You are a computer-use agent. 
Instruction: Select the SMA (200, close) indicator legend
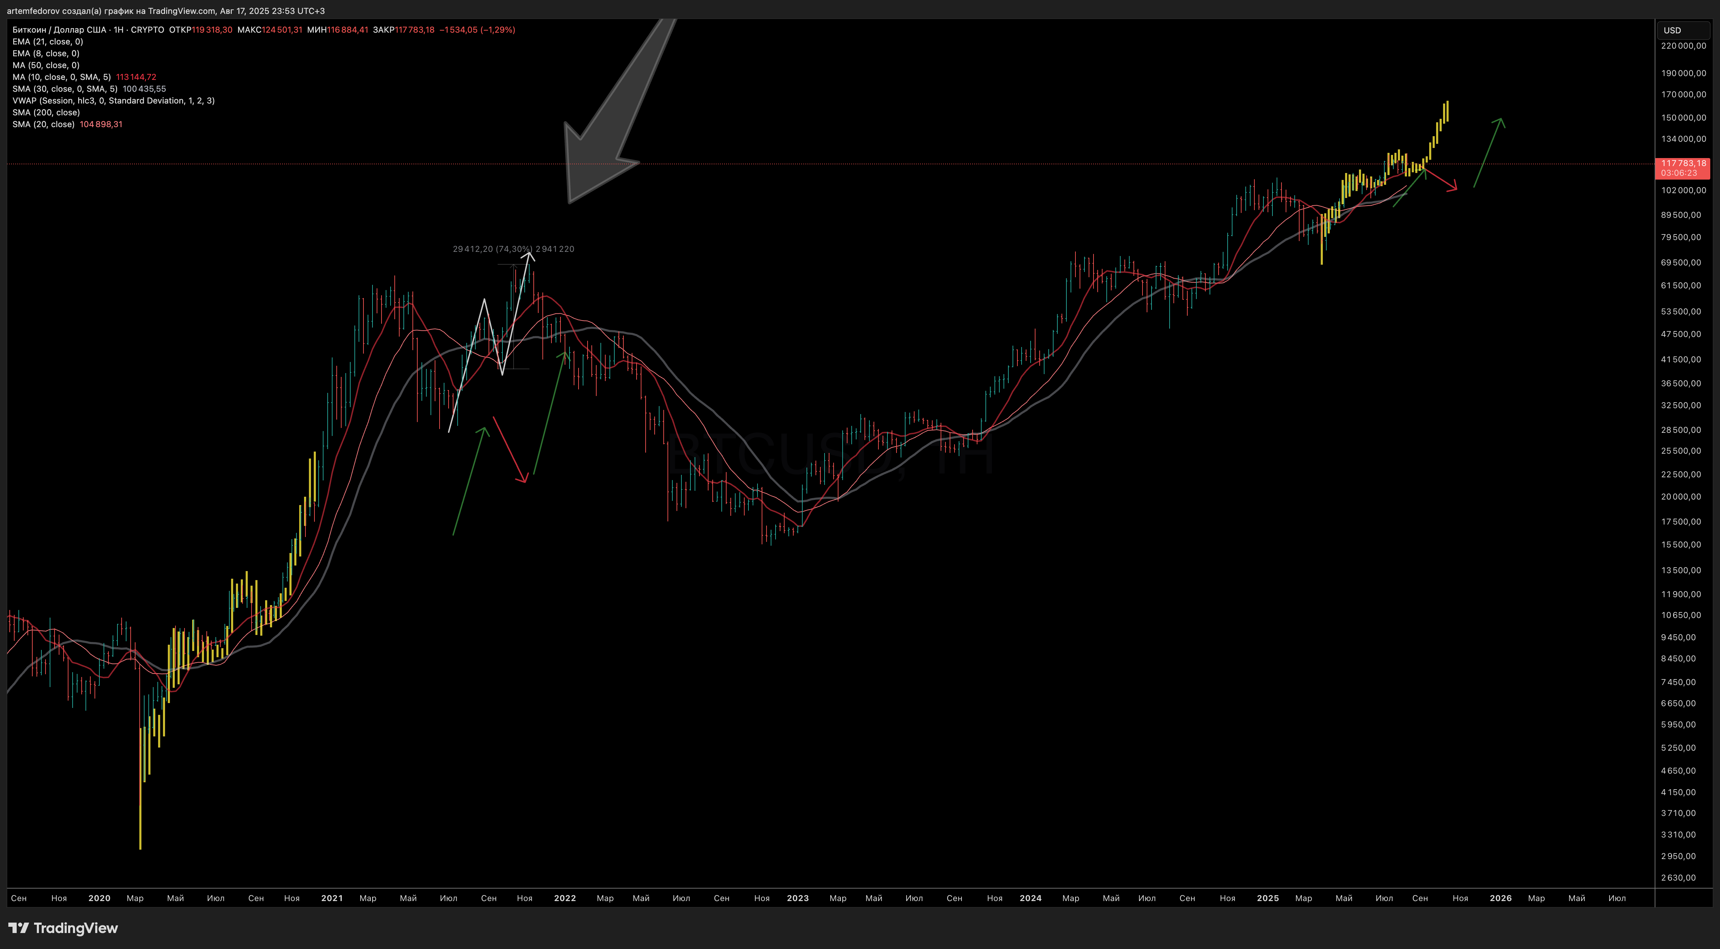point(46,113)
